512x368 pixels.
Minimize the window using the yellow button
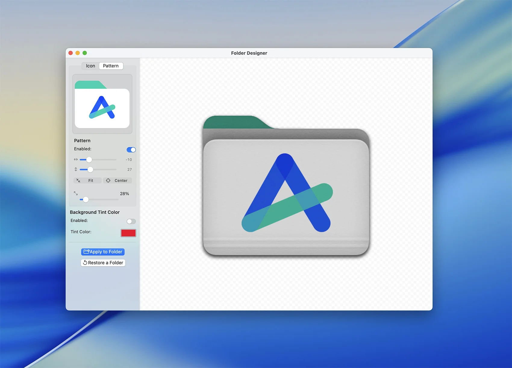pyautogui.click(x=78, y=53)
